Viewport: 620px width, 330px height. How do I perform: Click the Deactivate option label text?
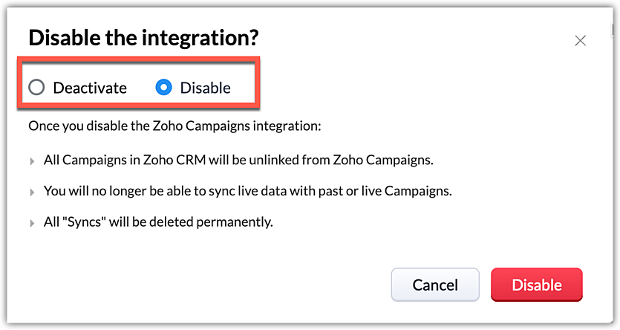pos(90,88)
